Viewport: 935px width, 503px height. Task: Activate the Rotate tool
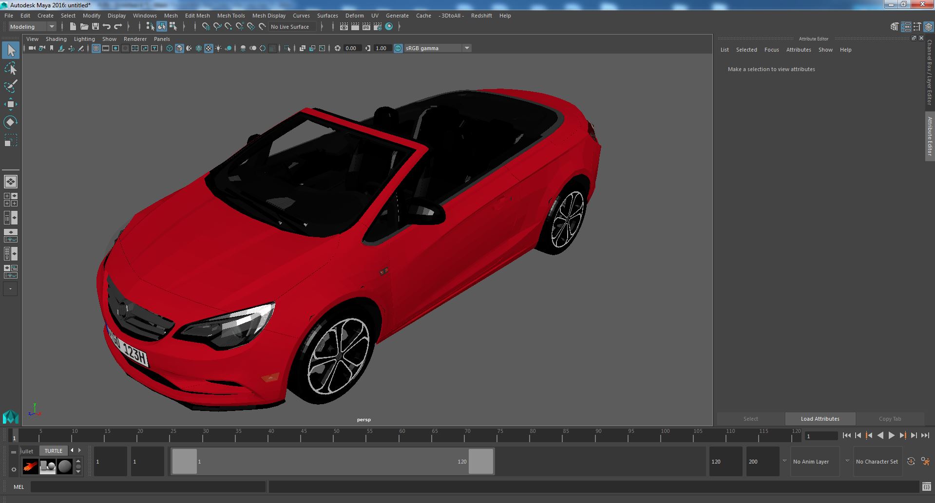[10, 122]
